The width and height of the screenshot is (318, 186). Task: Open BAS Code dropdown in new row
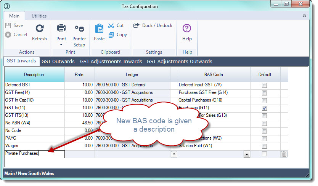(247, 154)
